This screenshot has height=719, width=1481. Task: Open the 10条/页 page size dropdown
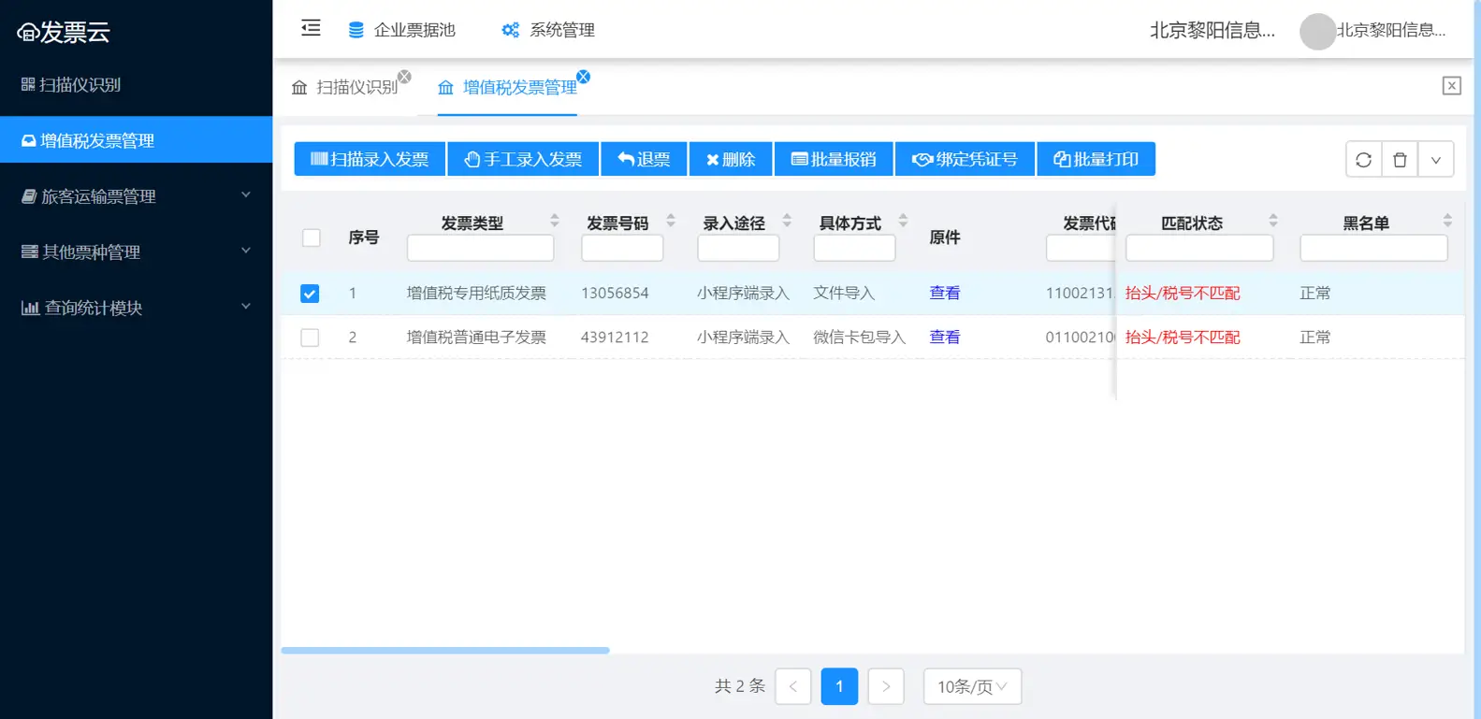[x=972, y=686]
